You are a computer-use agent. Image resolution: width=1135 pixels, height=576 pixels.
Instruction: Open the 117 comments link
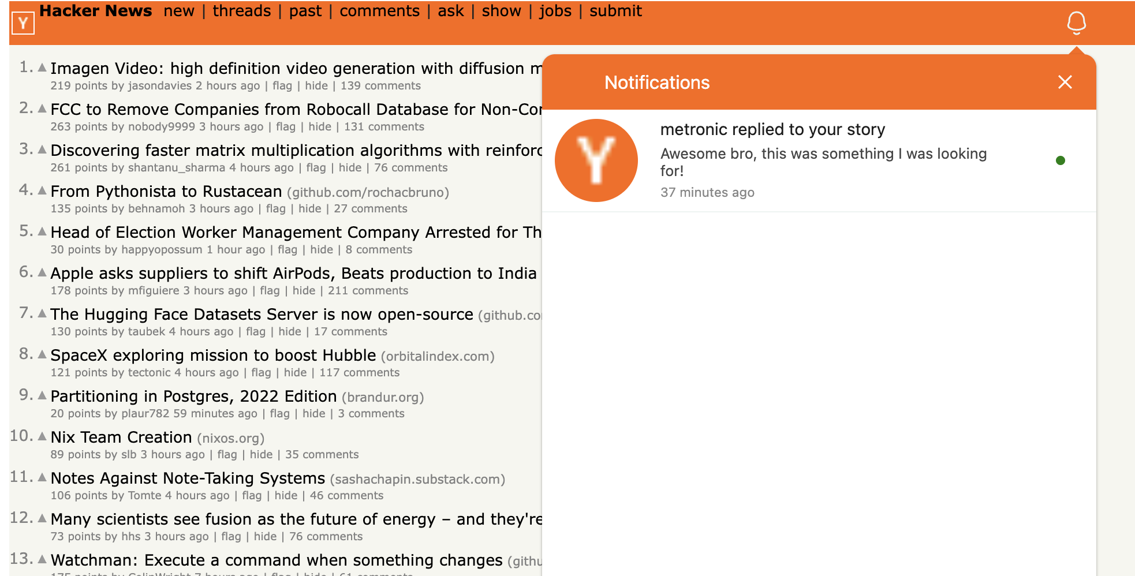359,372
